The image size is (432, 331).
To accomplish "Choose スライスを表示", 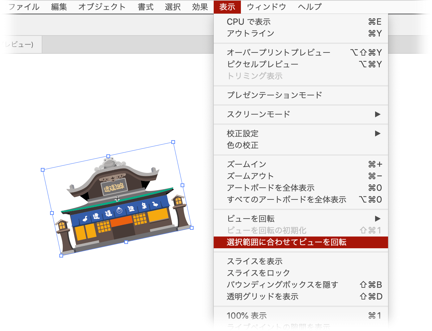I will [301, 261].
